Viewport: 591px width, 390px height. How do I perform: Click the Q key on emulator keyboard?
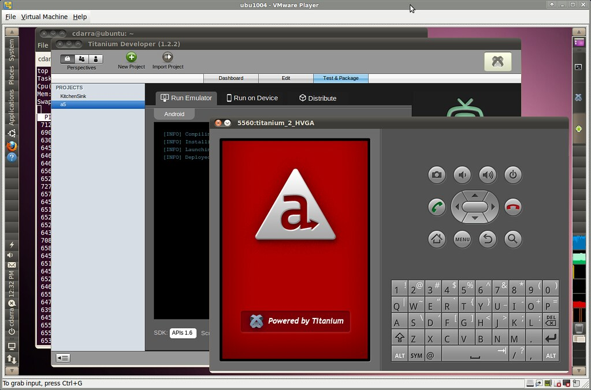tap(400, 305)
